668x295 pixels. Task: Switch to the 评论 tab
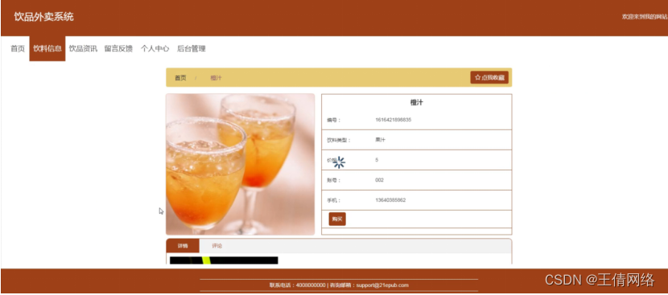tap(216, 246)
